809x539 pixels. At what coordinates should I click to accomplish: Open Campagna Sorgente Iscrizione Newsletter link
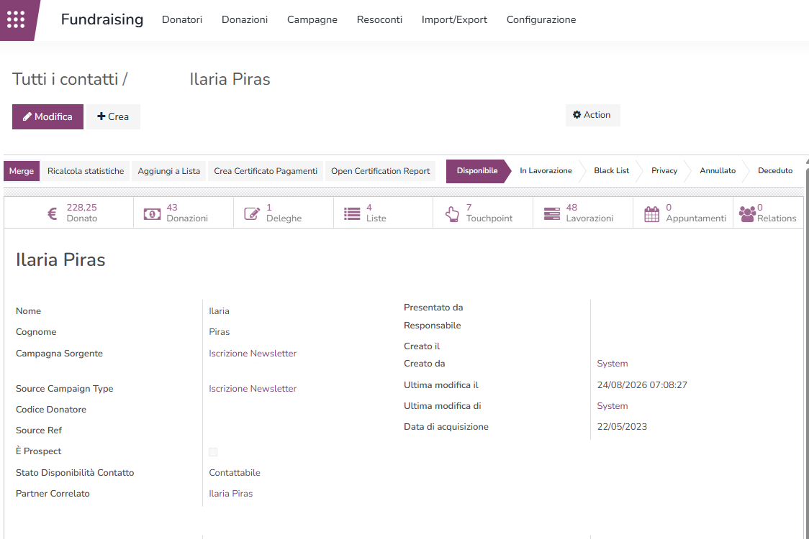point(253,354)
